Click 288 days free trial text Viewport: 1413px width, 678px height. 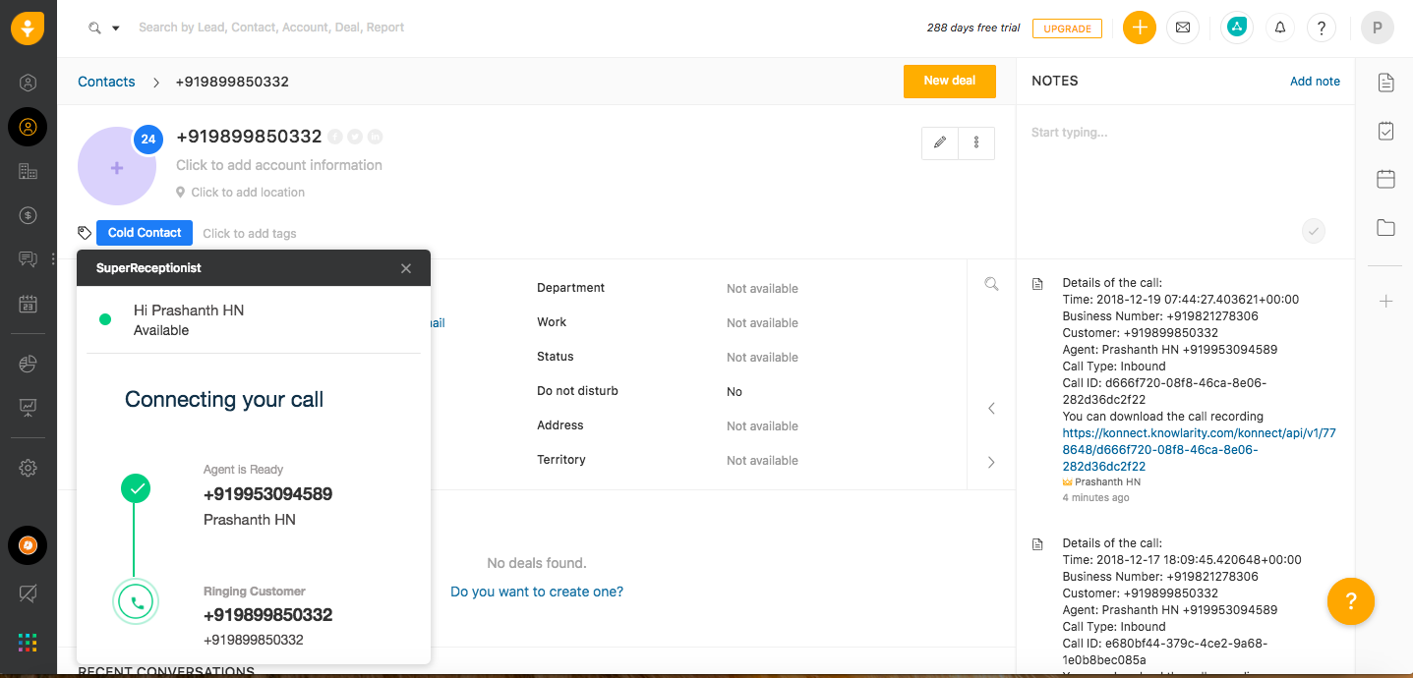[973, 28]
